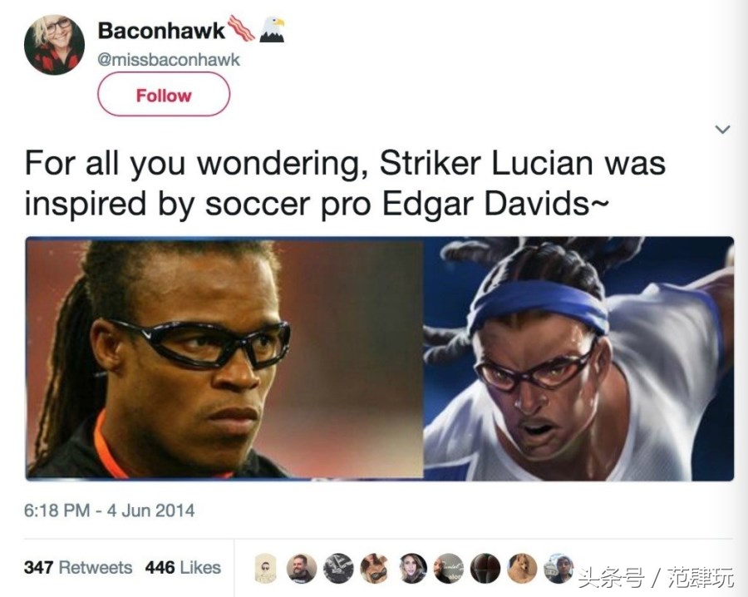Click the fourth liker avatar with dog
This screenshot has width=748, height=597.
(x=375, y=569)
